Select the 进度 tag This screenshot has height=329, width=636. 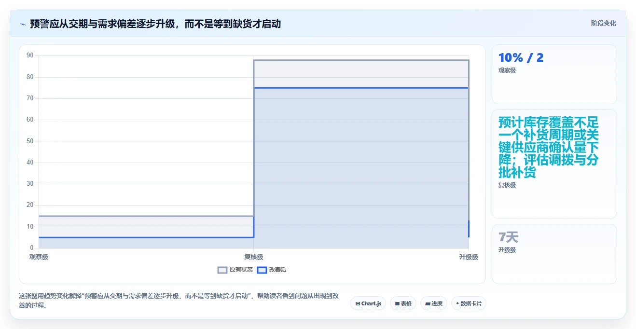[434, 303]
